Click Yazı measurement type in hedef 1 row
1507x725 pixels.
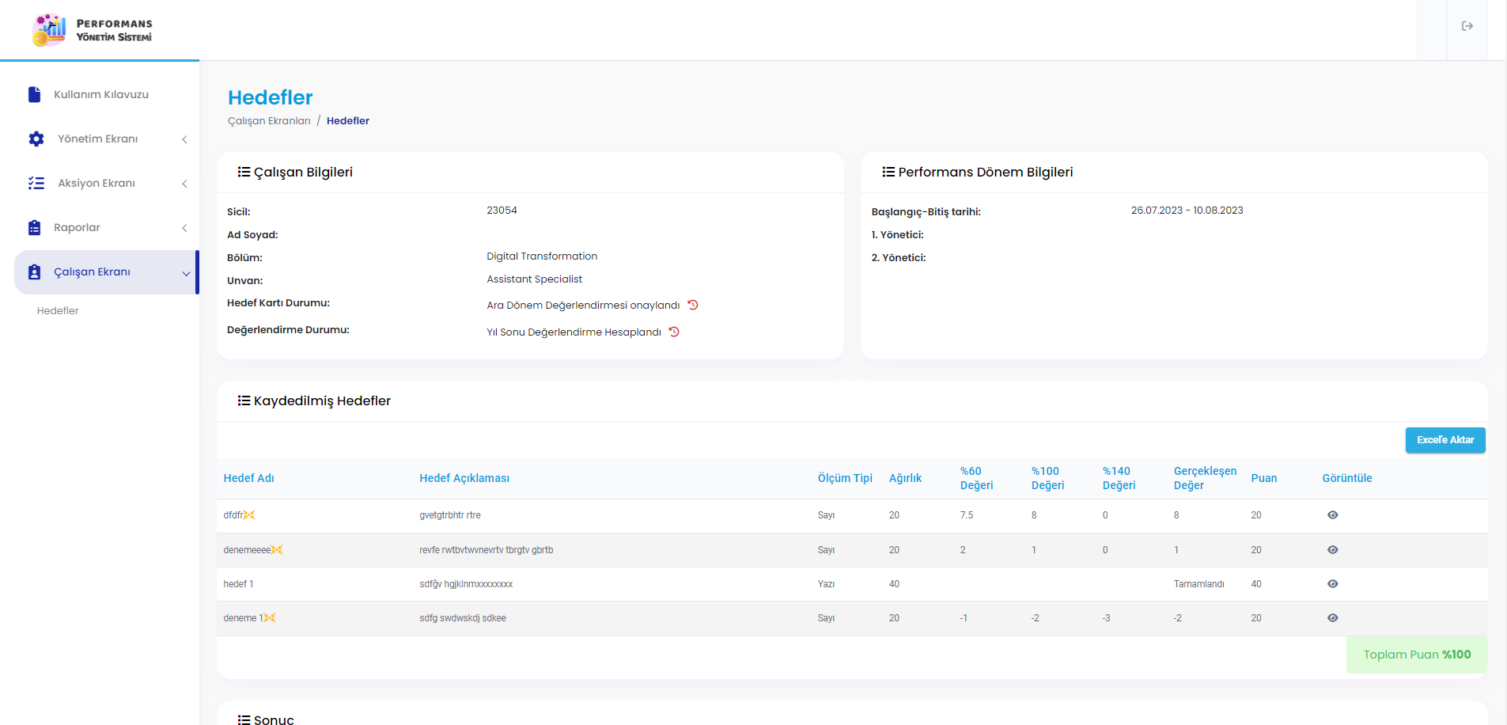(x=826, y=584)
